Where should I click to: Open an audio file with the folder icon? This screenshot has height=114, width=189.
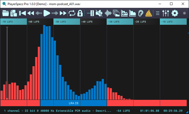[5, 13]
